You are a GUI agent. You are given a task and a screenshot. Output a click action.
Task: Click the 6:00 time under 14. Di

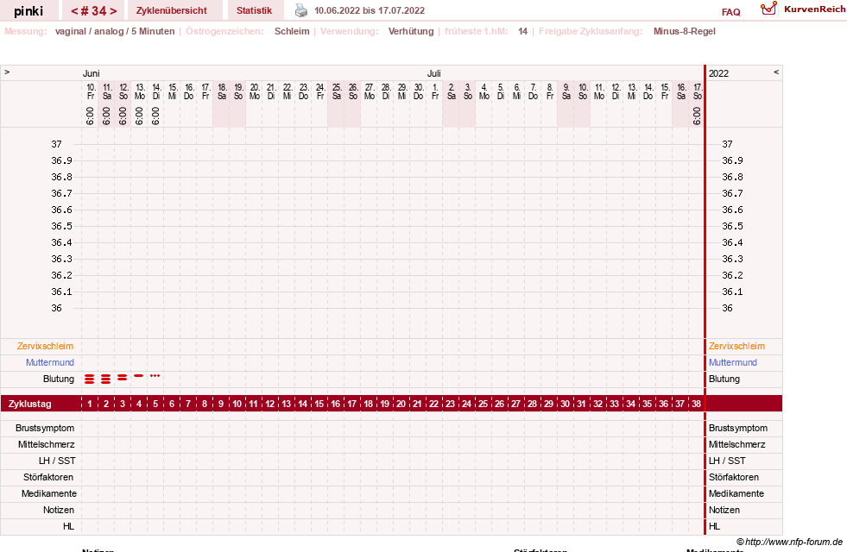(x=155, y=116)
